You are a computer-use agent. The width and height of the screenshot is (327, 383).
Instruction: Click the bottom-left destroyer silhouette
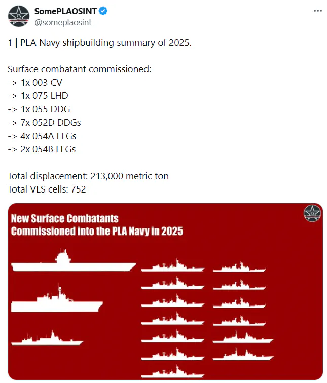point(40,339)
